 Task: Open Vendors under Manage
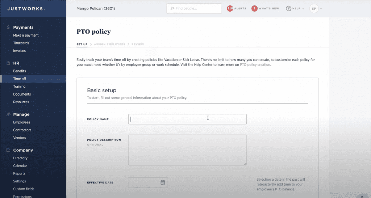[20, 138]
